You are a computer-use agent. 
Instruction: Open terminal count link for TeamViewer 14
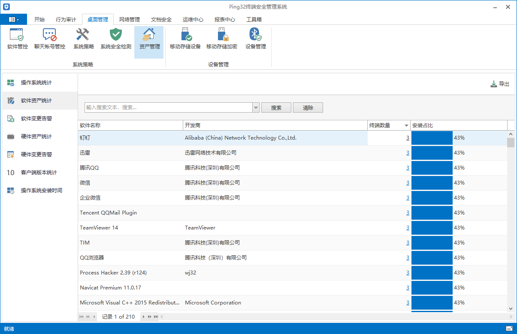pyautogui.click(x=408, y=228)
